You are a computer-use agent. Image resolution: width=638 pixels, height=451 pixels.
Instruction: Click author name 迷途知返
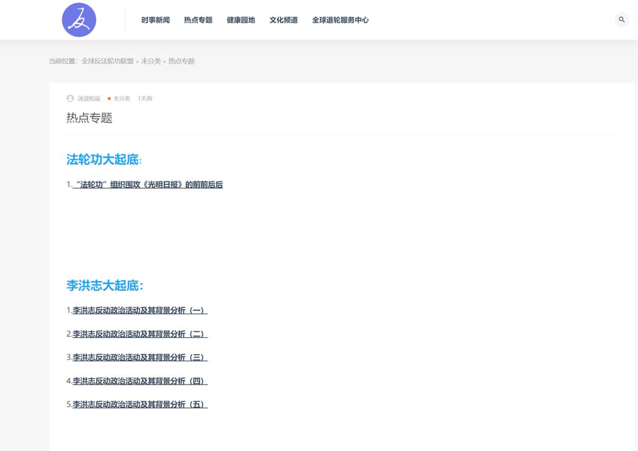(89, 98)
